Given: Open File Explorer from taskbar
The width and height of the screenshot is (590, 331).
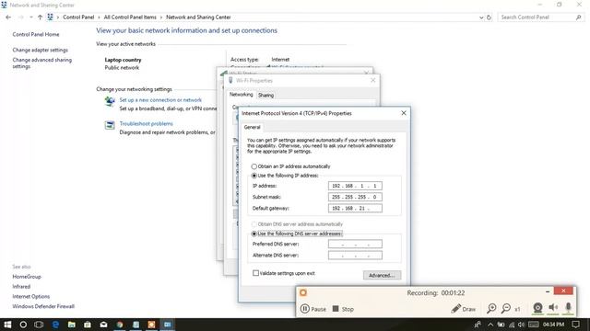Looking at the screenshot, I should (x=72, y=325).
